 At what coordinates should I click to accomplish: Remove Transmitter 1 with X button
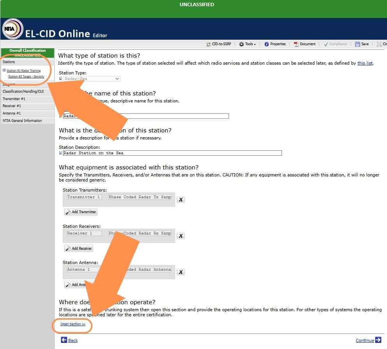181,199
